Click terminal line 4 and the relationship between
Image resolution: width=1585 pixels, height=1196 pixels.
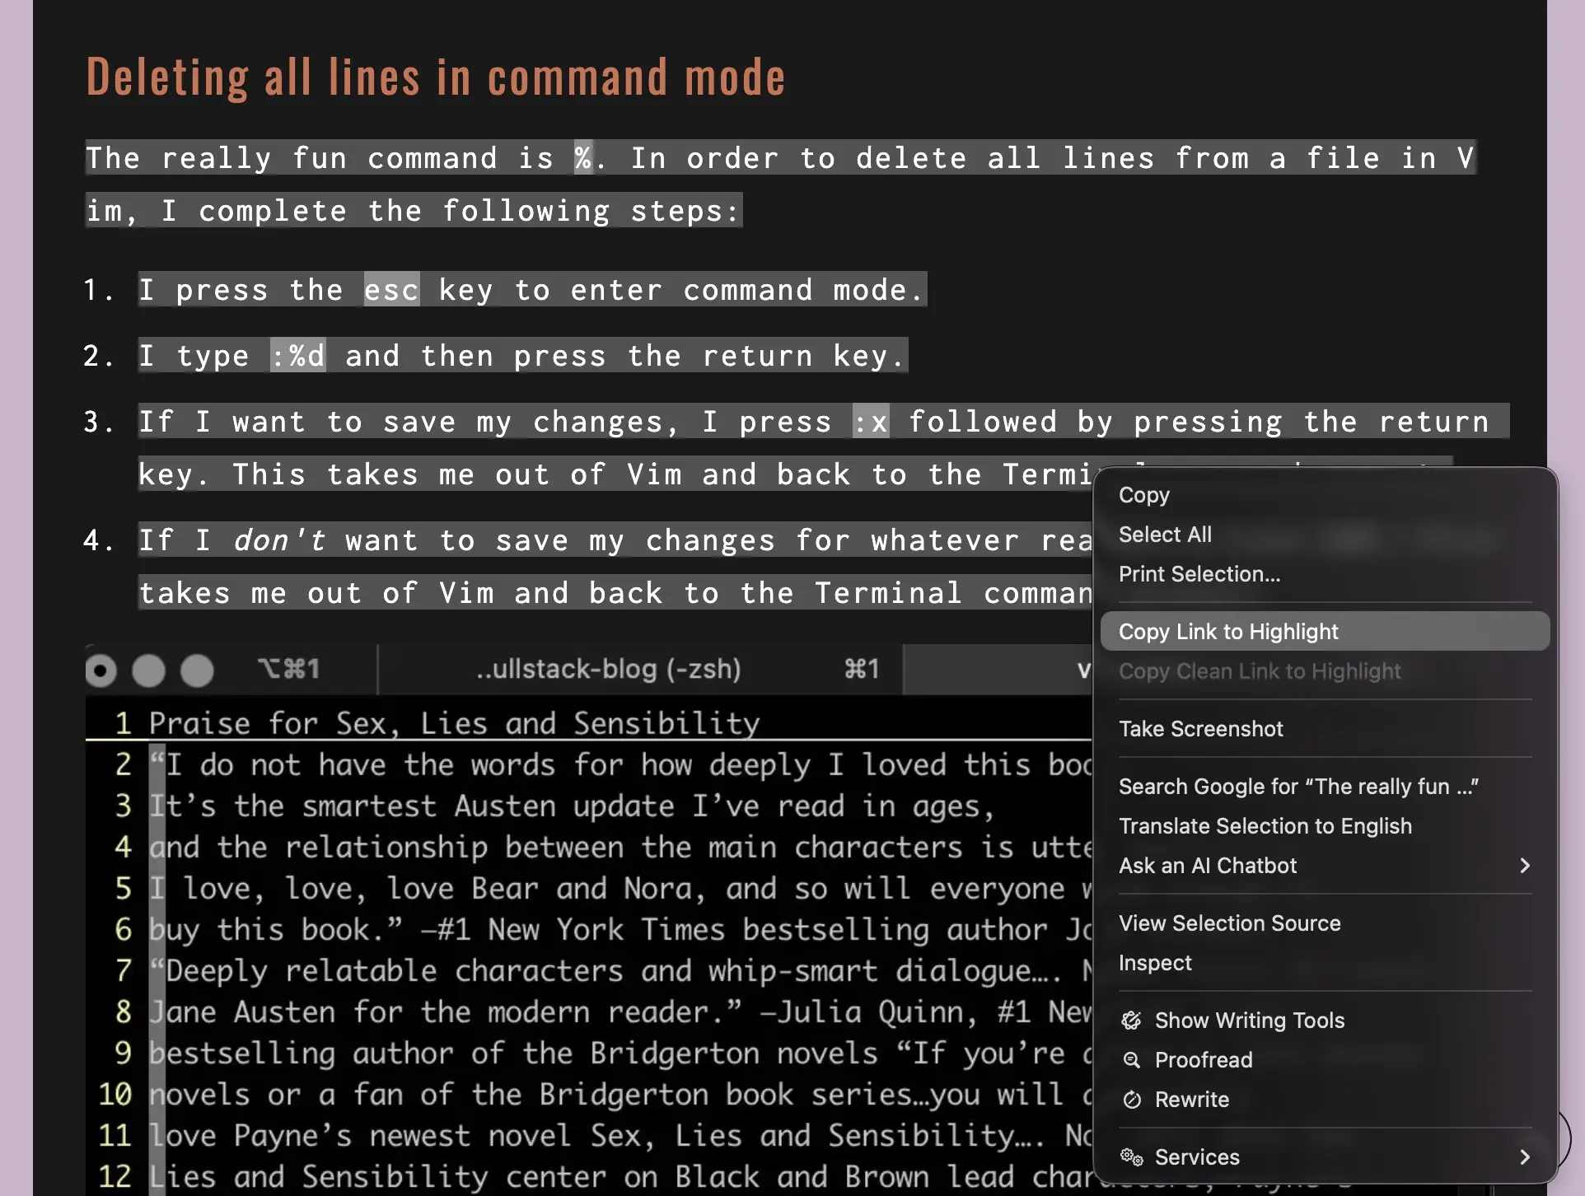(620, 847)
